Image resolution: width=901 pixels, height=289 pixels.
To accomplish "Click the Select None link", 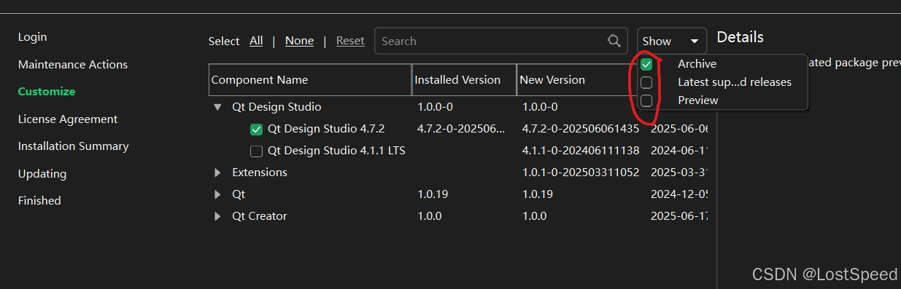I will coord(299,41).
